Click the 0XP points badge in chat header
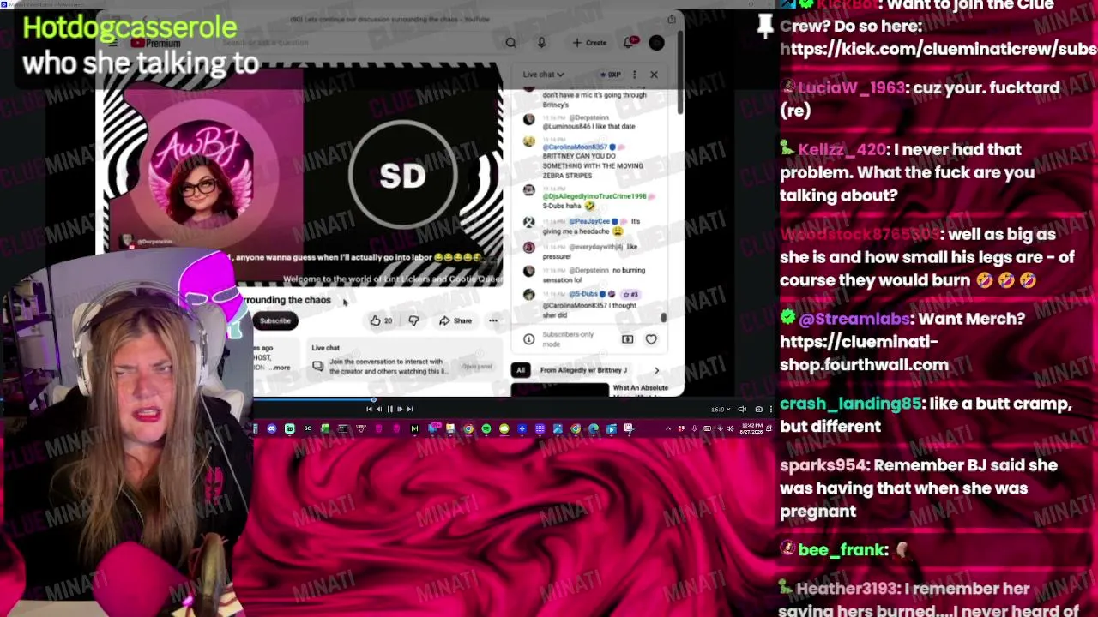The image size is (1098, 617). [610, 75]
